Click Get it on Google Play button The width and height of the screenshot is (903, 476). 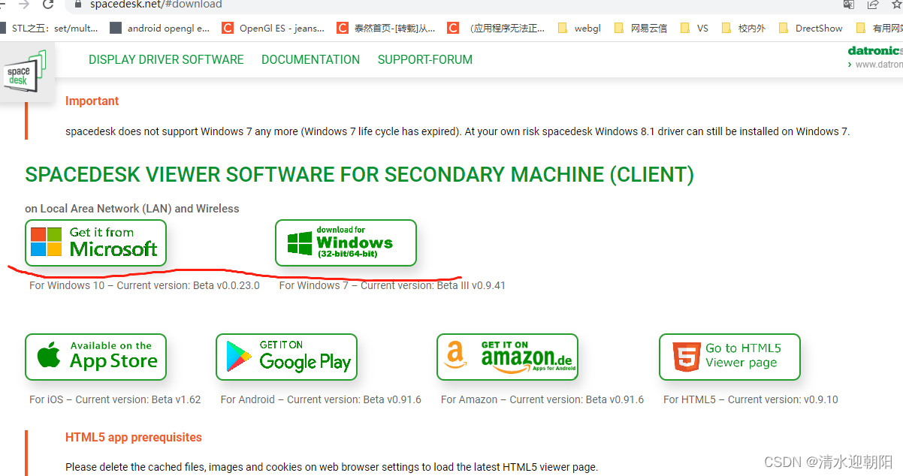pos(286,357)
